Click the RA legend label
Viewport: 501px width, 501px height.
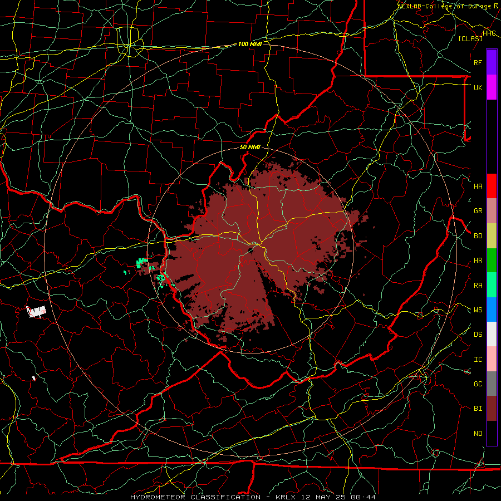[x=478, y=286]
